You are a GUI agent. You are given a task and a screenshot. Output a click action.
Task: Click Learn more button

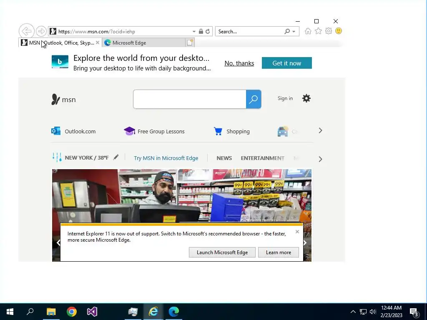[278, 252]
